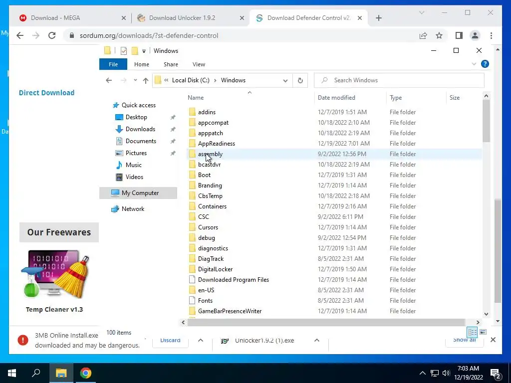Select Quick access in navigation pane

[139, 105]
